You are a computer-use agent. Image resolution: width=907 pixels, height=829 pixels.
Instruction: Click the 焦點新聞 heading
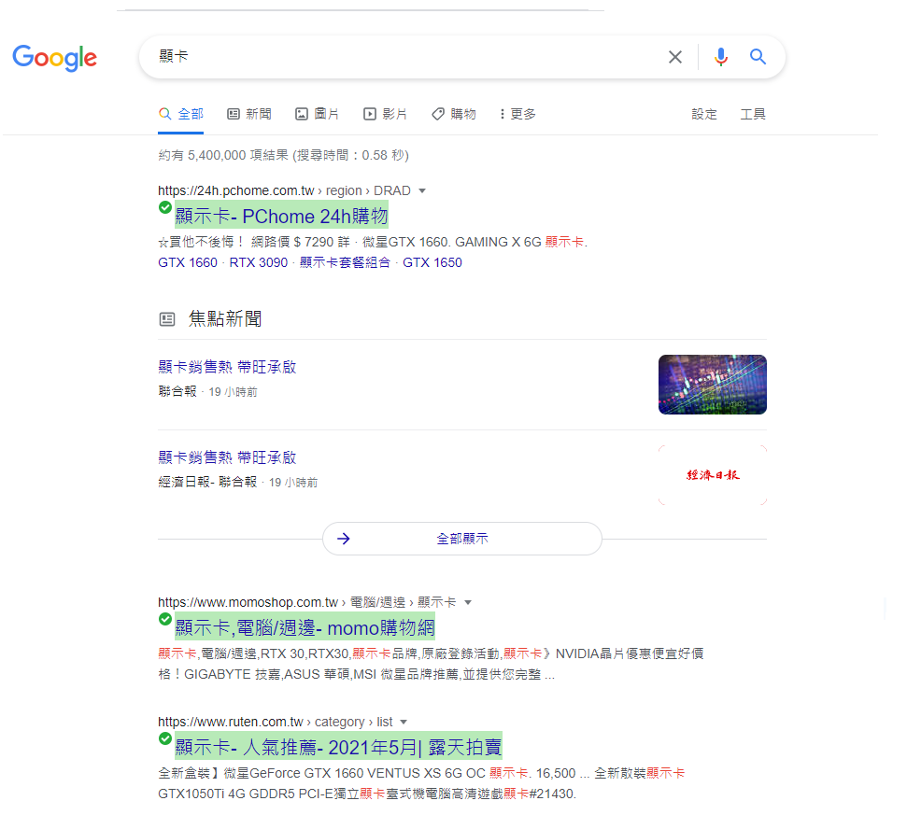click(225, 318)
